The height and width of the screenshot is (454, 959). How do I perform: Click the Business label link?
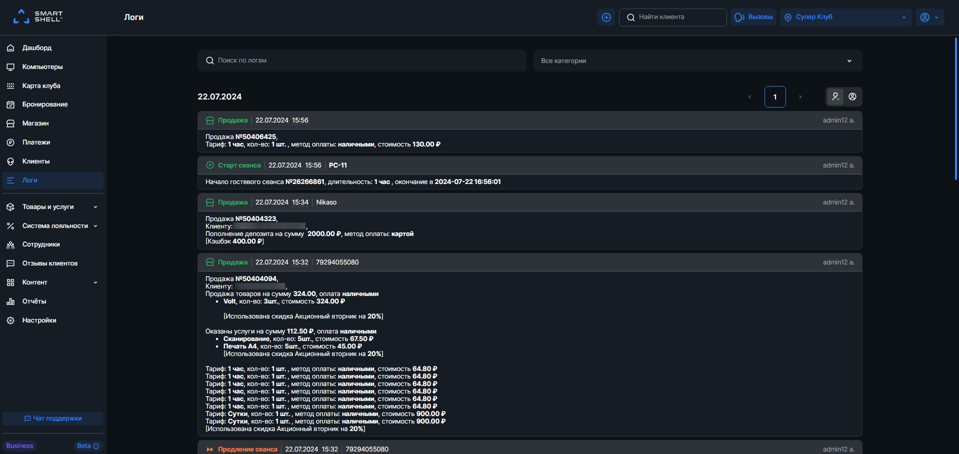point(19,445)
